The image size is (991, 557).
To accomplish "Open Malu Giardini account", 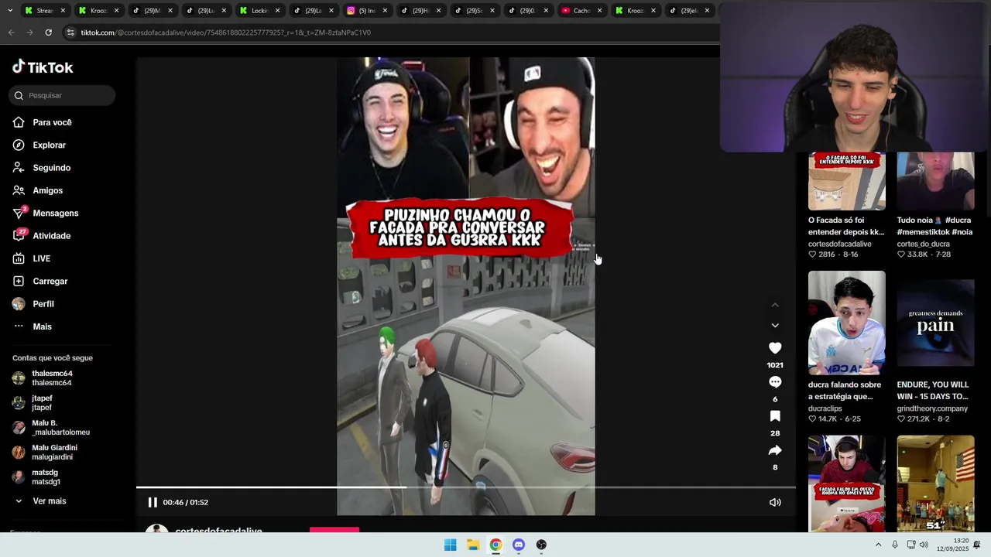I will [45, 453].
